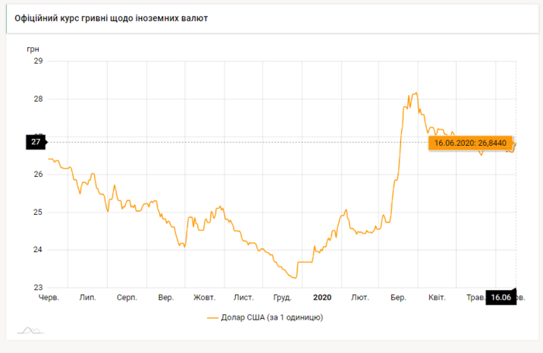Click the 2020 label on x-axis
Screen dimensions: 543x353
pyautogui.click(x=322, y=297)
